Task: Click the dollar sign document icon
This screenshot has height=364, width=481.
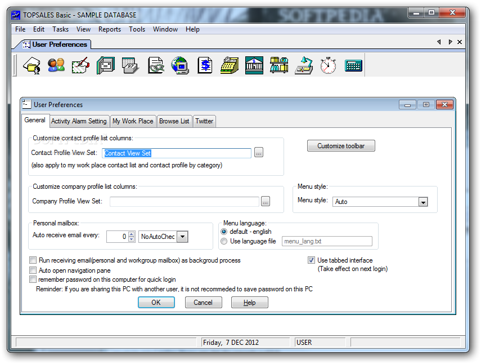Action: click(205, 65)
